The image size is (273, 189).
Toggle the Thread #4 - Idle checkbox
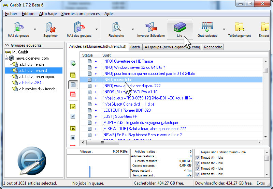click(198, 174)
